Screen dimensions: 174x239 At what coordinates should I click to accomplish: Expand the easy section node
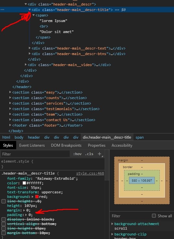point(10,92)
